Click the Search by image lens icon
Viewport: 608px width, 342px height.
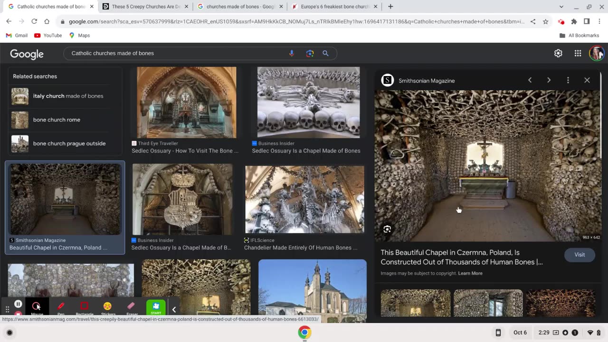[310, 53]
